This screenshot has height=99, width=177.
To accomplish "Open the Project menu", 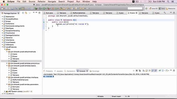I will click(x=71, y=1).
